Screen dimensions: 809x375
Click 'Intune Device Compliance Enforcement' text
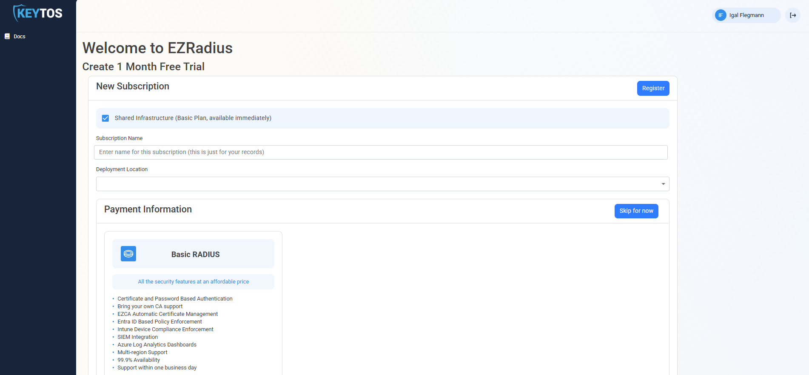[x=165, y=329]
